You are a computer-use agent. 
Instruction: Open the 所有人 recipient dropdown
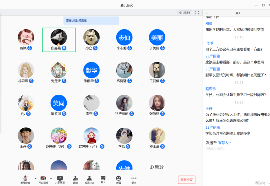pyautogui.click(x=224, y=143)
